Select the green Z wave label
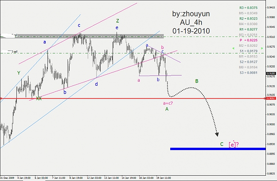 click(117, 21)
